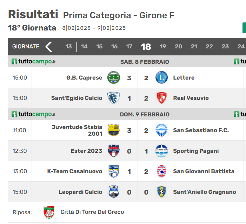Click the tuttocampo.it logo on Saturday header
Screen dimensions: 246x224
click(33, 61)
